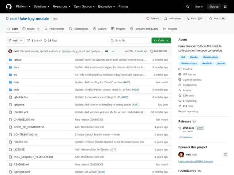Open the Projects tab
This screenshot has height=175, width=234.
118,29
